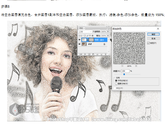Open the blend mode 正常 dropdown
The height and width of the screenshot is (125, 168).
tap(85, 32)
